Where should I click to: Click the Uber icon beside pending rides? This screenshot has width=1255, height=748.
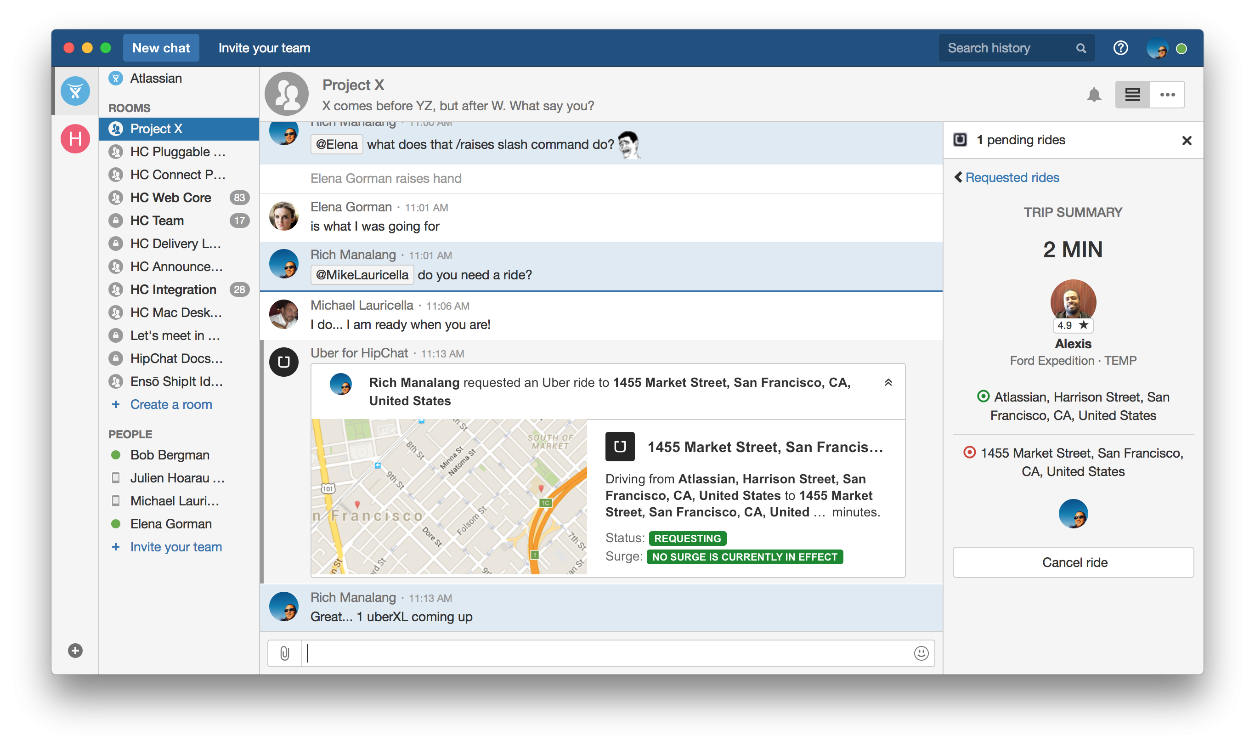click(x=960, y=140)
